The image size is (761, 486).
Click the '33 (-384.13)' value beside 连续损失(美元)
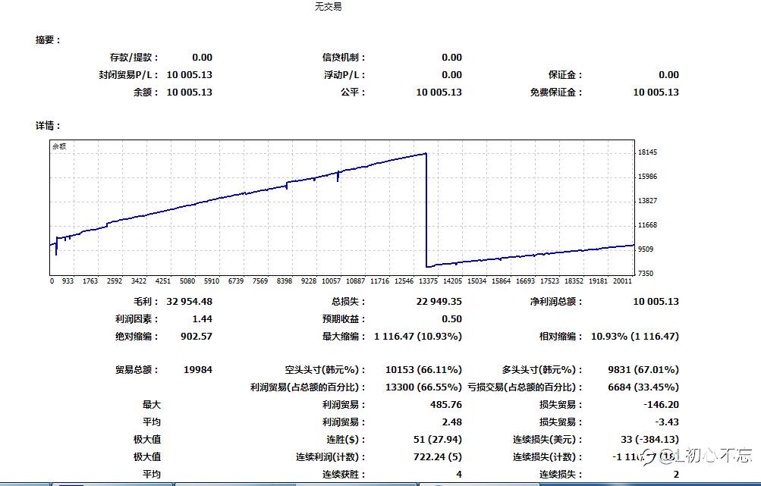pos(650,440)
